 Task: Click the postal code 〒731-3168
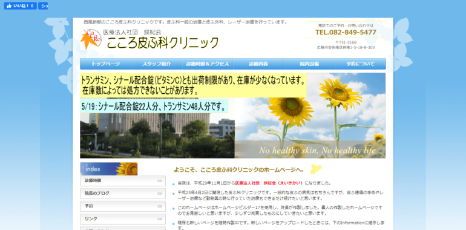point(346,42)
